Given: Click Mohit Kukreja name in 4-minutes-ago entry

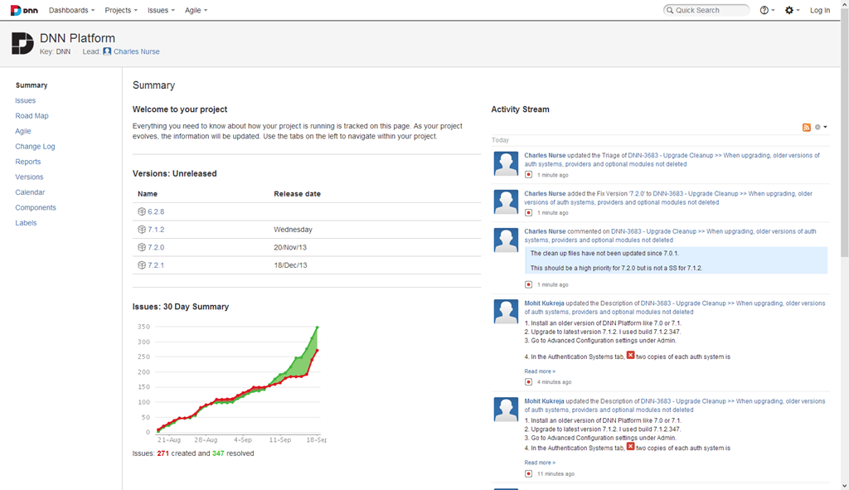Looking at the screenshot, I should click(544, 303).
